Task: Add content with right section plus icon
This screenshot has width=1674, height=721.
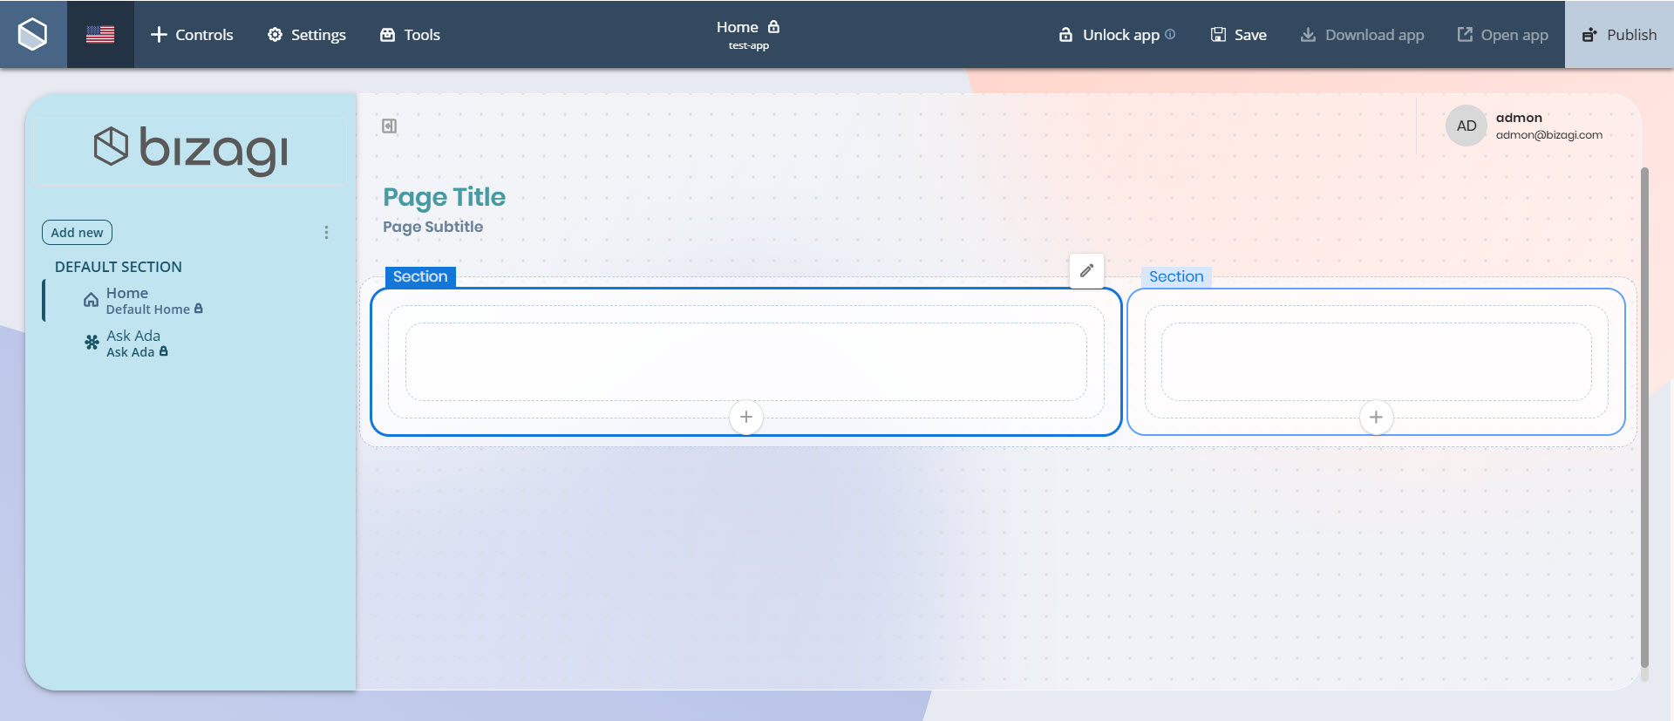Action: (1376, 418)
